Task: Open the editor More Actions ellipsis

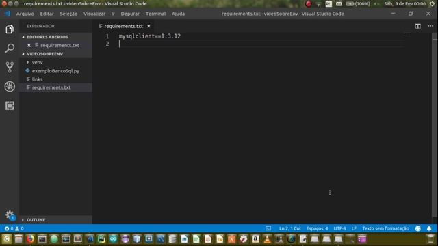Action: tap(430, 26)
